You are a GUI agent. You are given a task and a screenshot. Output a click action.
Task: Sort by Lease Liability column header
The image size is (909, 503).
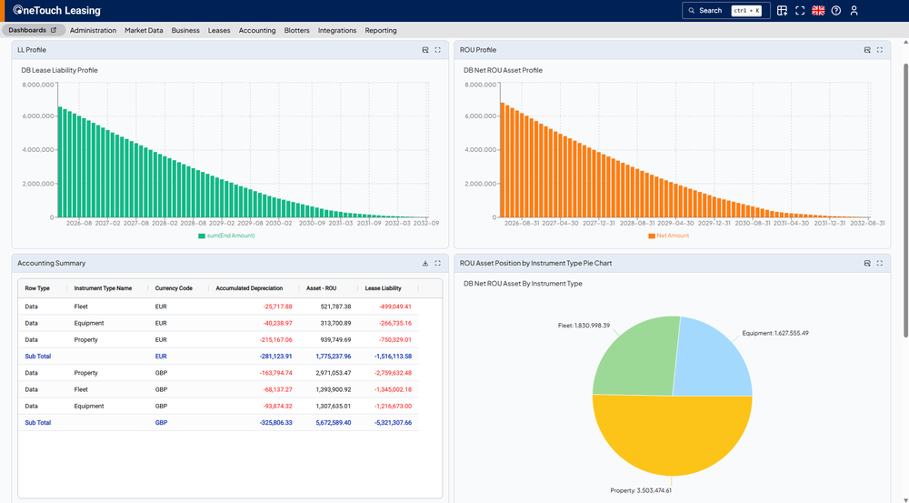(x=383, y=288)
